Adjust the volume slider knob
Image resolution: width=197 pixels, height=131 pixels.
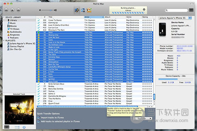tap(51, 10)
